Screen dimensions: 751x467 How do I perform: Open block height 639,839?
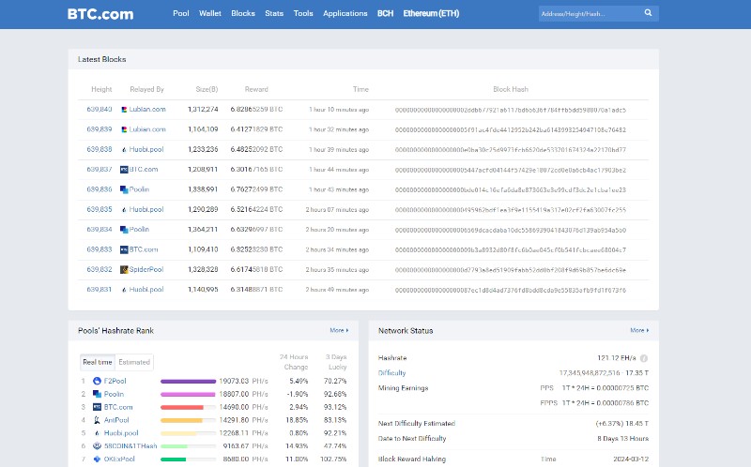click(100, 129)
